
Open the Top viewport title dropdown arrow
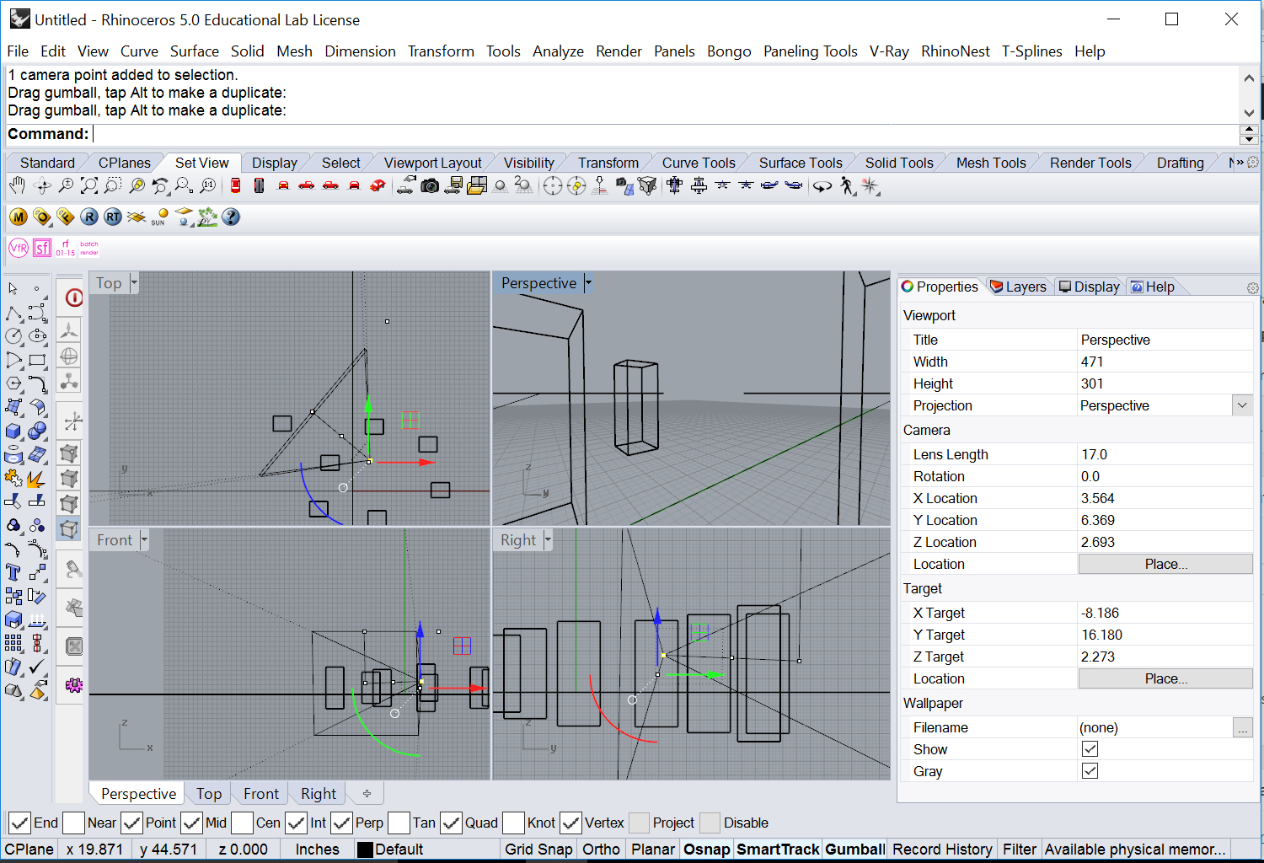[134, 283]
